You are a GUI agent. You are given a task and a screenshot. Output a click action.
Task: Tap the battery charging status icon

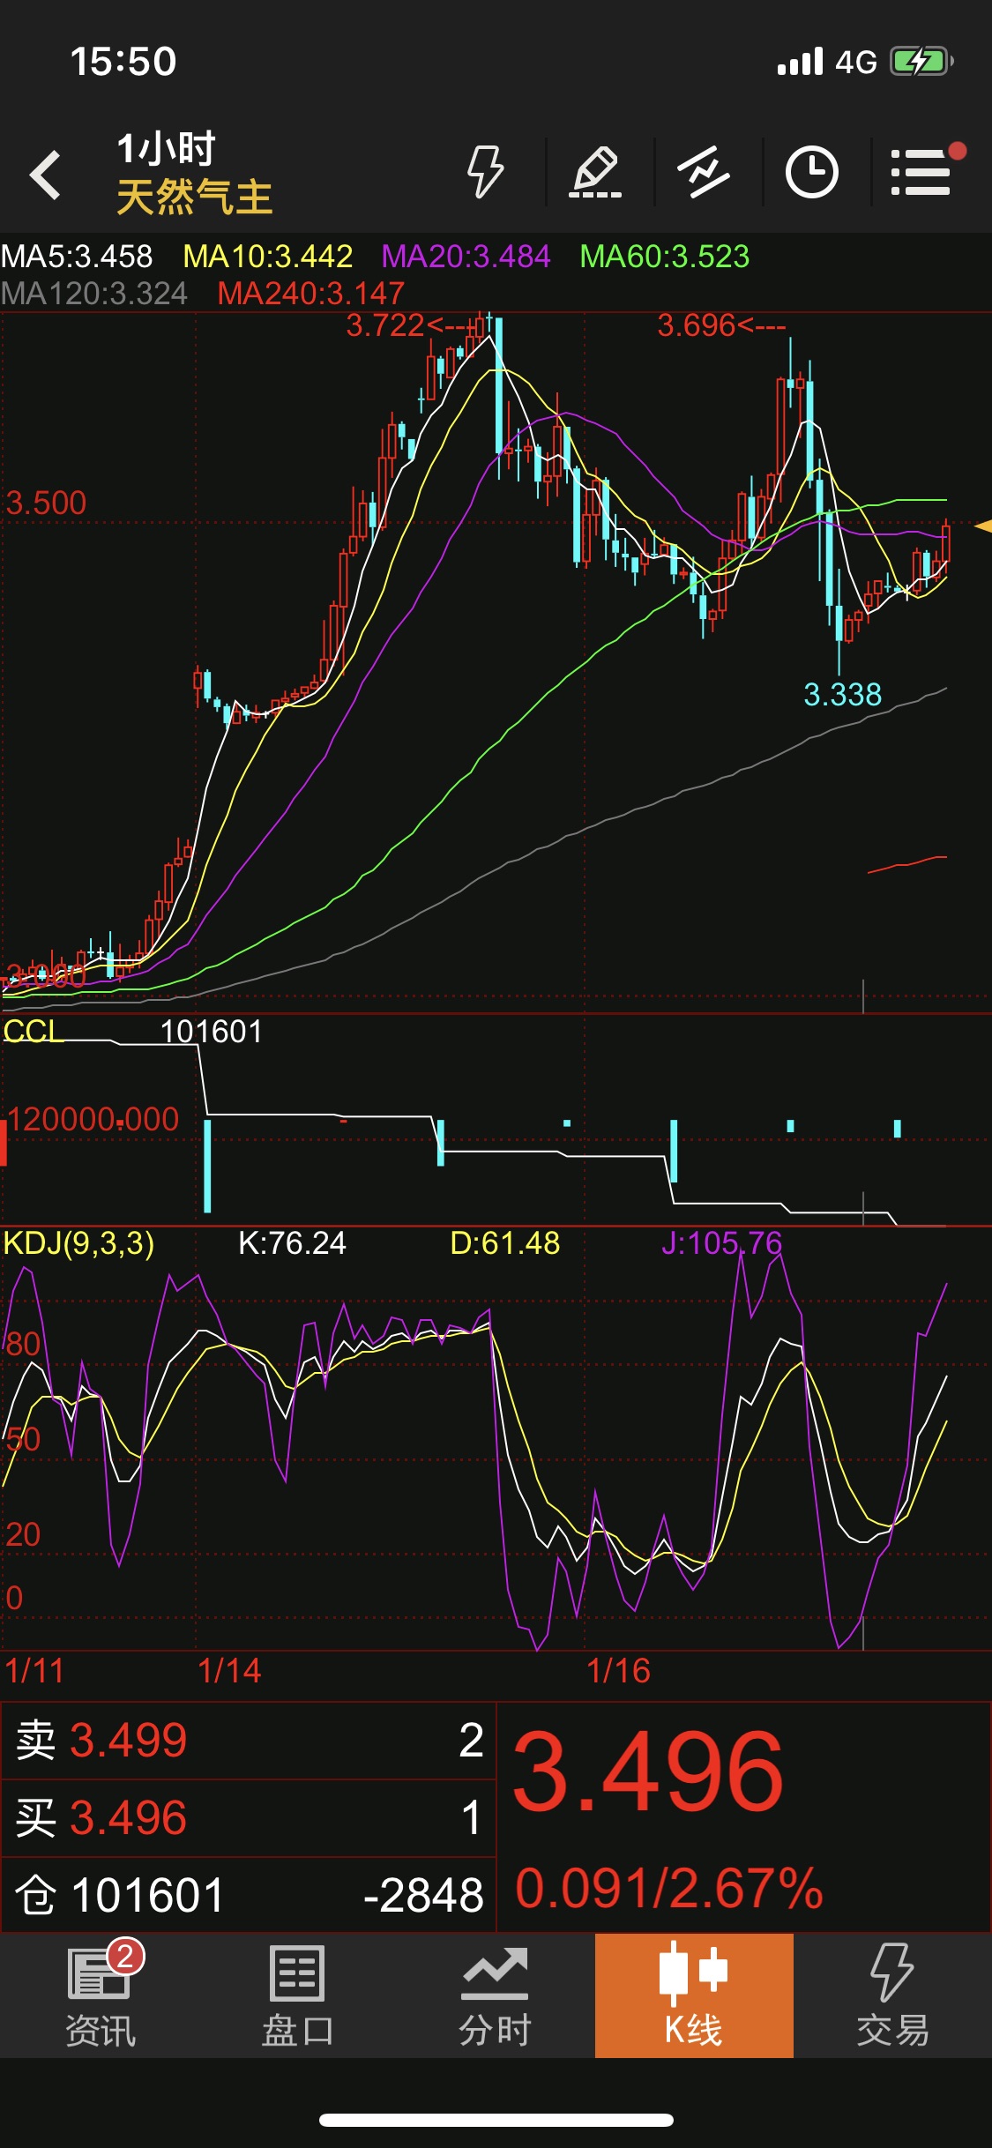coord(922,62)
